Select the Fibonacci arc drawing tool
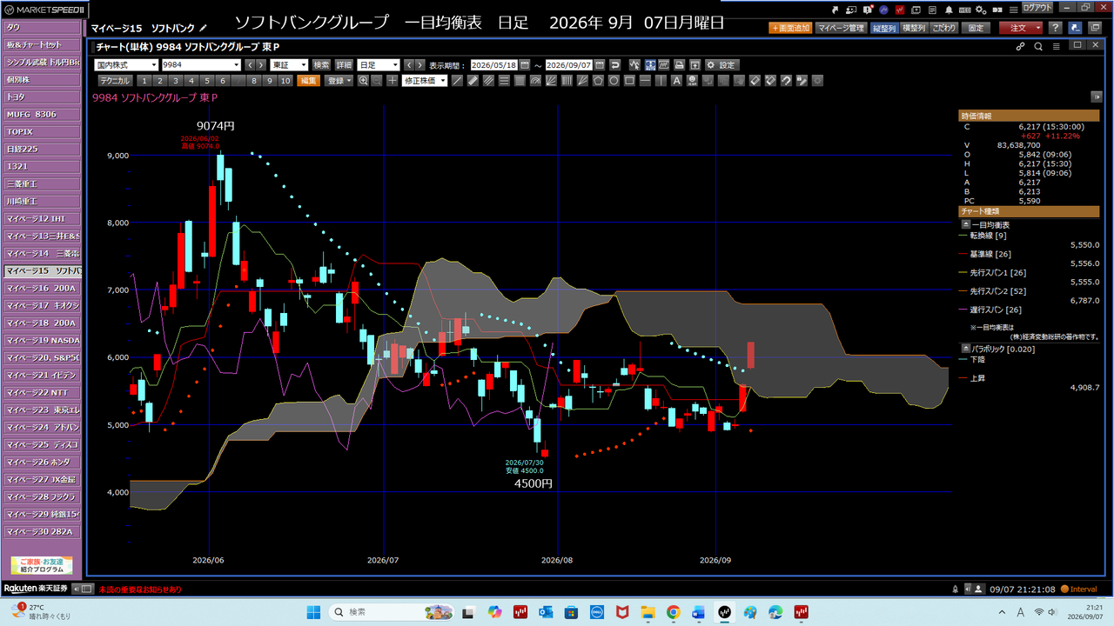This screenshot has width=1114, height=626. 535,81
